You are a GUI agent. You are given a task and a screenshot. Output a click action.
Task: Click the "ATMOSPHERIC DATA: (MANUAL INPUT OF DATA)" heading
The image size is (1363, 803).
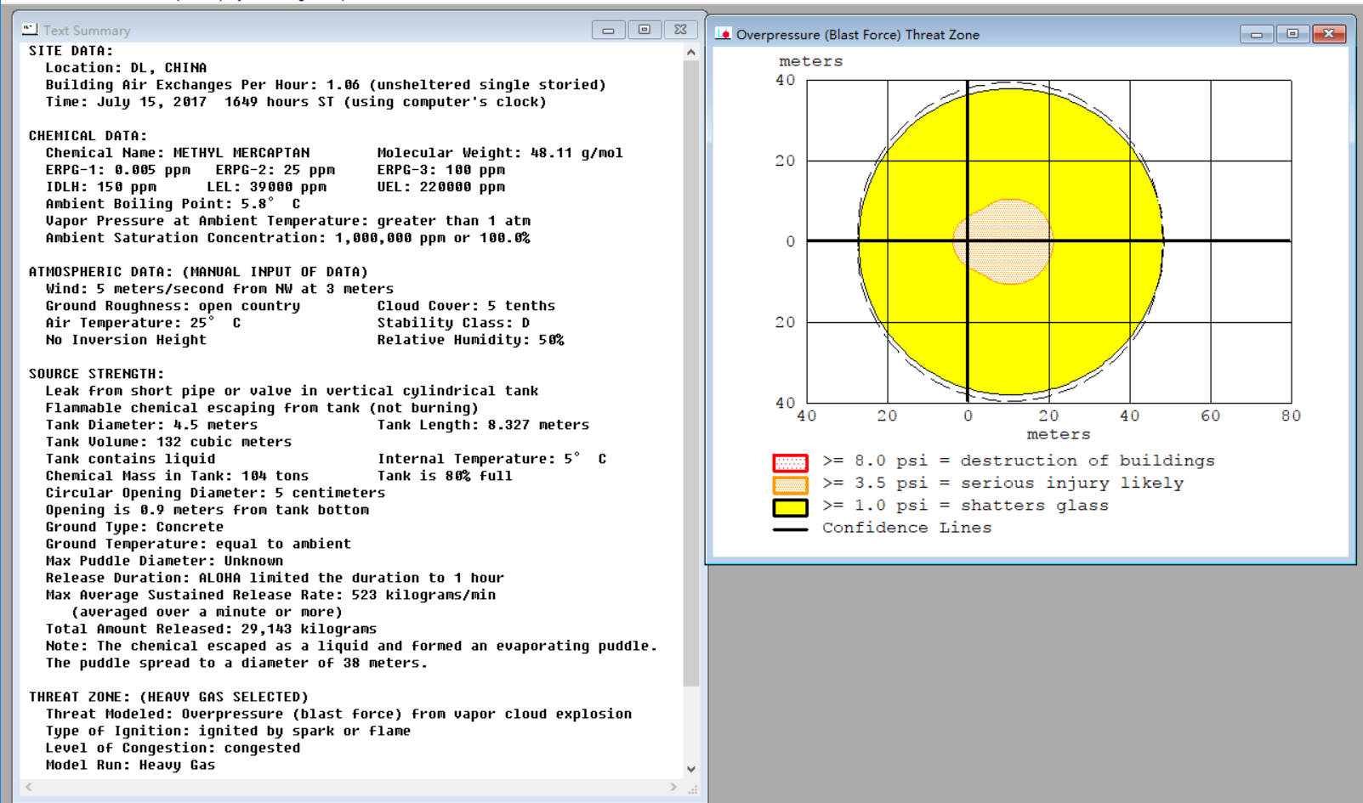coord(198,272)
